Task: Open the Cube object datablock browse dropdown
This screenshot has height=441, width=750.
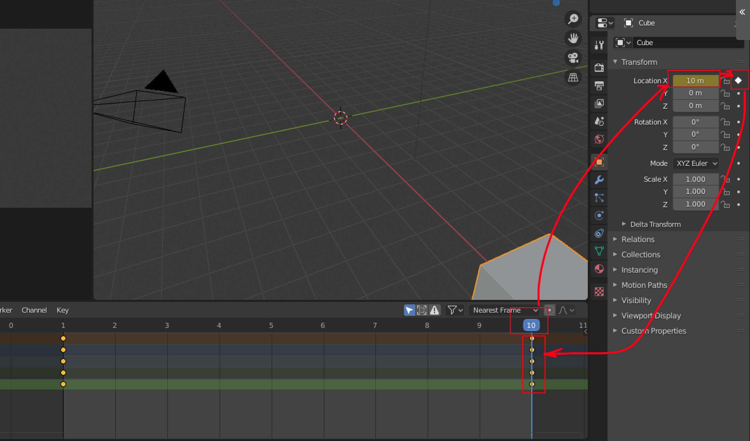Action: coord(623,43)
